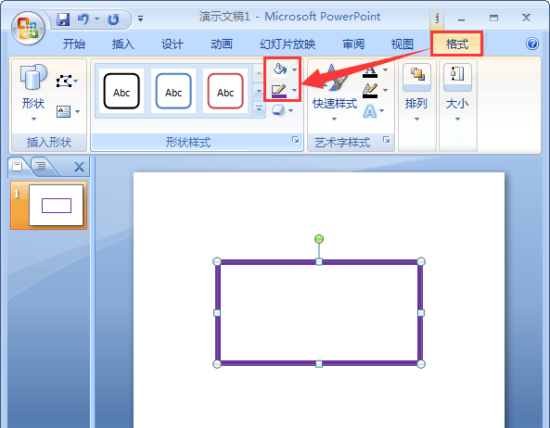Apply the red outline Abc style
550x428 pixels.
click(x=225, y=91)
